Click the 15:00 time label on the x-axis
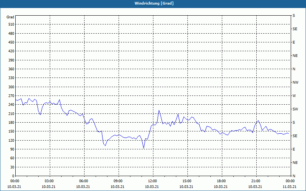This screenshot has width=306, height=191. pos(186,181)
